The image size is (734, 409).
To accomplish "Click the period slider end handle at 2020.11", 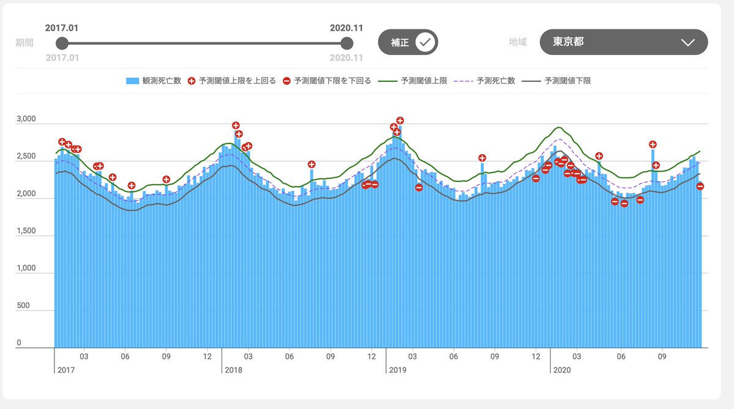I will click(347, 43).
